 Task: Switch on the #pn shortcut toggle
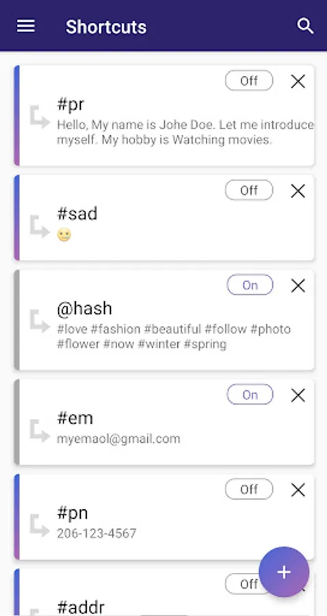249,489
